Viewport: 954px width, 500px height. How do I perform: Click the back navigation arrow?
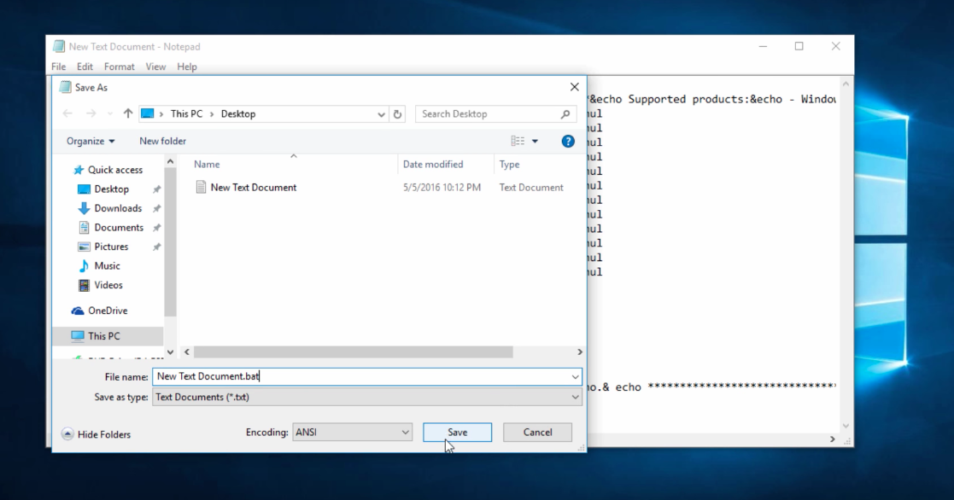pos(68,113)
